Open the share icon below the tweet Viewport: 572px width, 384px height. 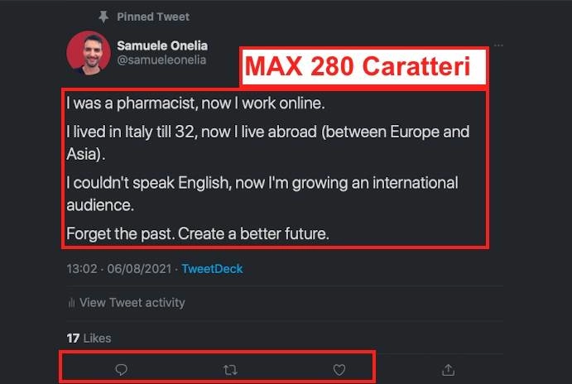pyautogui.click(x=449, y=370)
